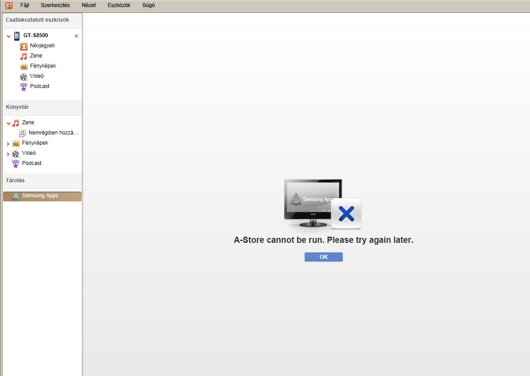Screen dimensions: 530x376
Task: Click the device Zene music note icon
Action: tap(23, 56)
